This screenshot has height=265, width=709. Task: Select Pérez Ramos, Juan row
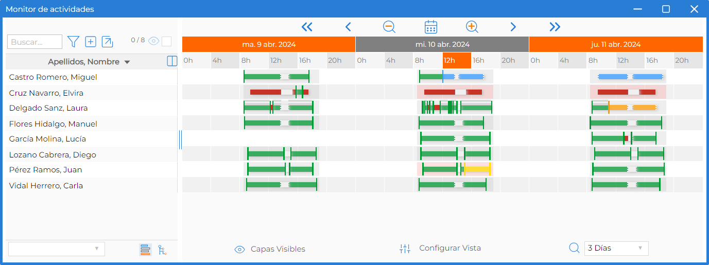coord(92,170)
